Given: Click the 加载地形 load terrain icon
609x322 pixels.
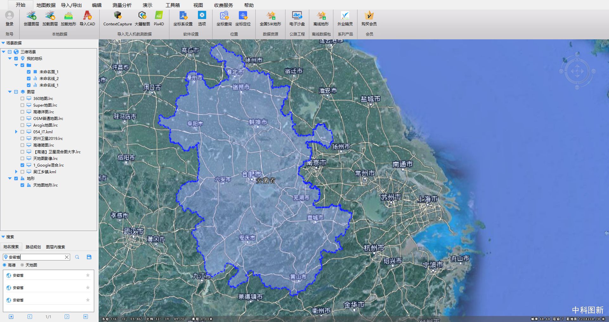Looking at the screenshot, I should [68, 16].
